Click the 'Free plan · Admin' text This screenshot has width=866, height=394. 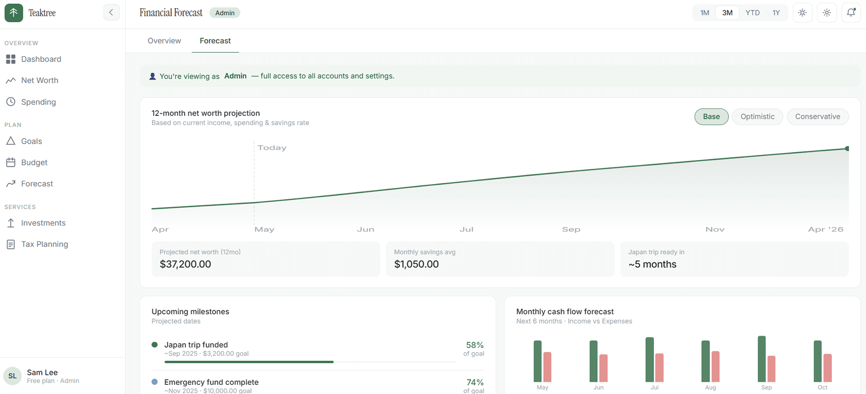click(x=53, y=381)
